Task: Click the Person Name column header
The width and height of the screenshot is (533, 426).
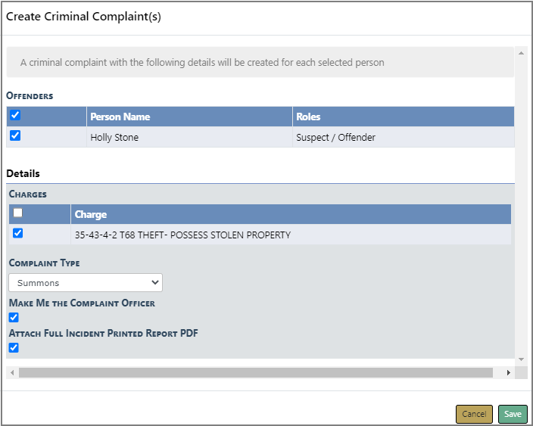Action: coord(120,117)
